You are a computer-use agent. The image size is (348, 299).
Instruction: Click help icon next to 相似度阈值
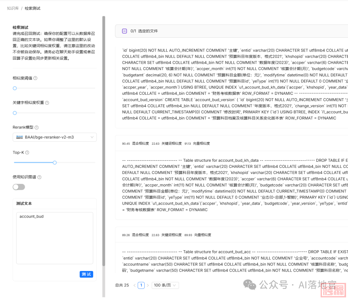(35, 78)
